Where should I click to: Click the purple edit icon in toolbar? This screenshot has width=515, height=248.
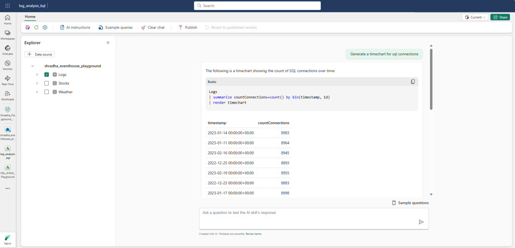(x=28, y=28)
